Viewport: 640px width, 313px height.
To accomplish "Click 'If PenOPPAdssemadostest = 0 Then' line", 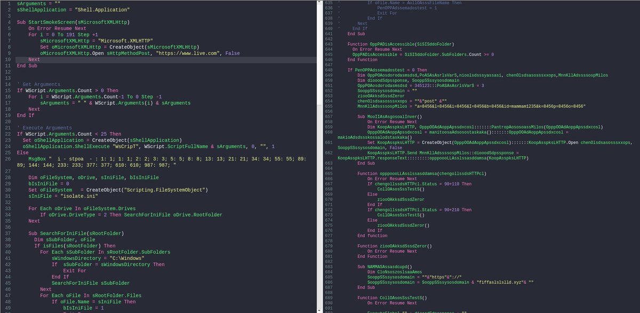I will pos(387,70).
